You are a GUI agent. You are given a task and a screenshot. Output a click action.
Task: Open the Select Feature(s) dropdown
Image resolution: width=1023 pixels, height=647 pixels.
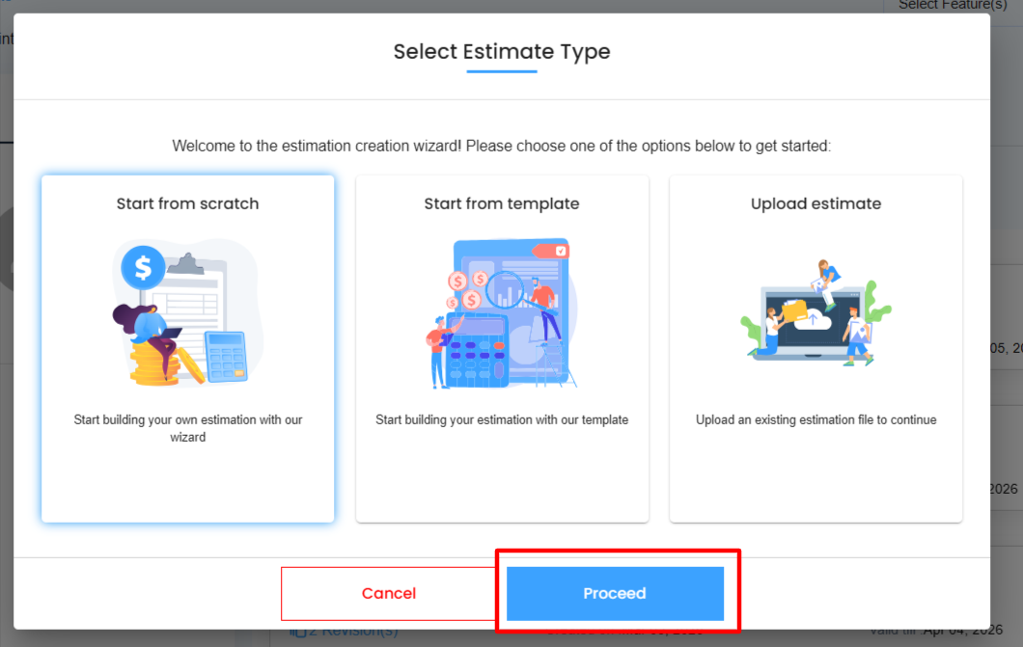[953, 6]
